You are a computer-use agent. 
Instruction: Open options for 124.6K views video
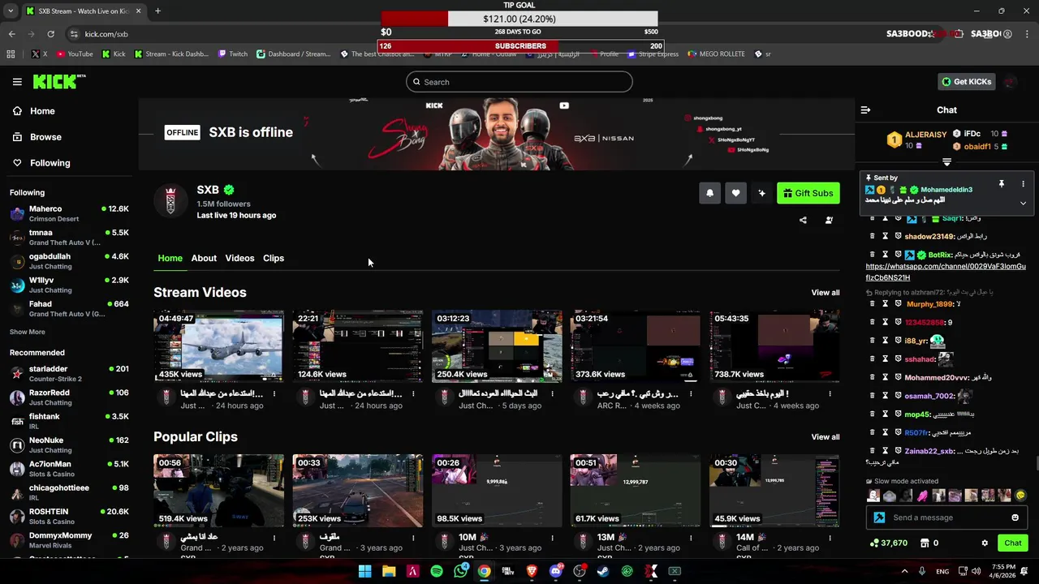click(413, 394)
